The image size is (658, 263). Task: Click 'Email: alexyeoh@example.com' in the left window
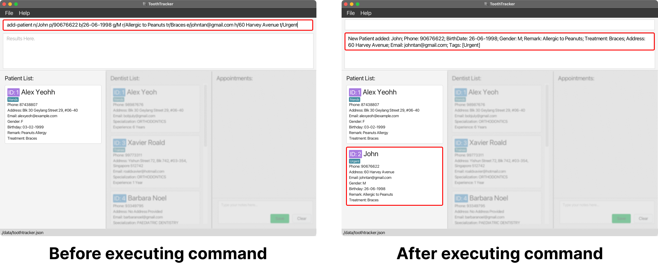(32, 116)
